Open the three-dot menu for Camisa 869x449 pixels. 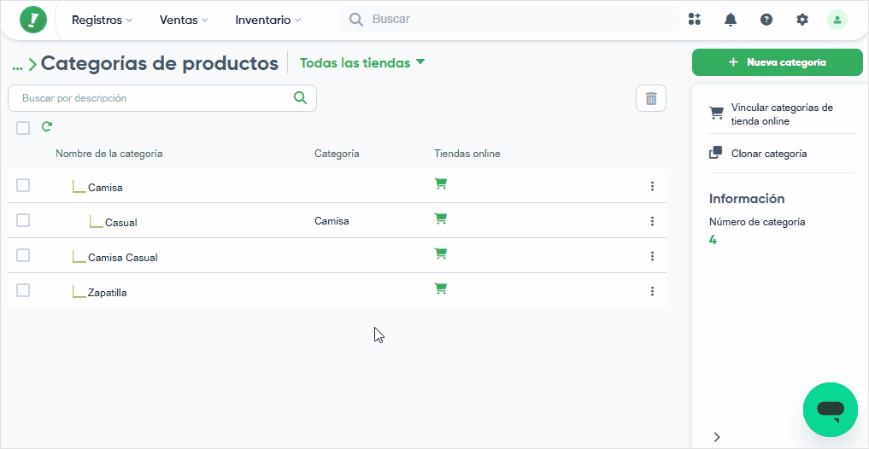(652, 186)
